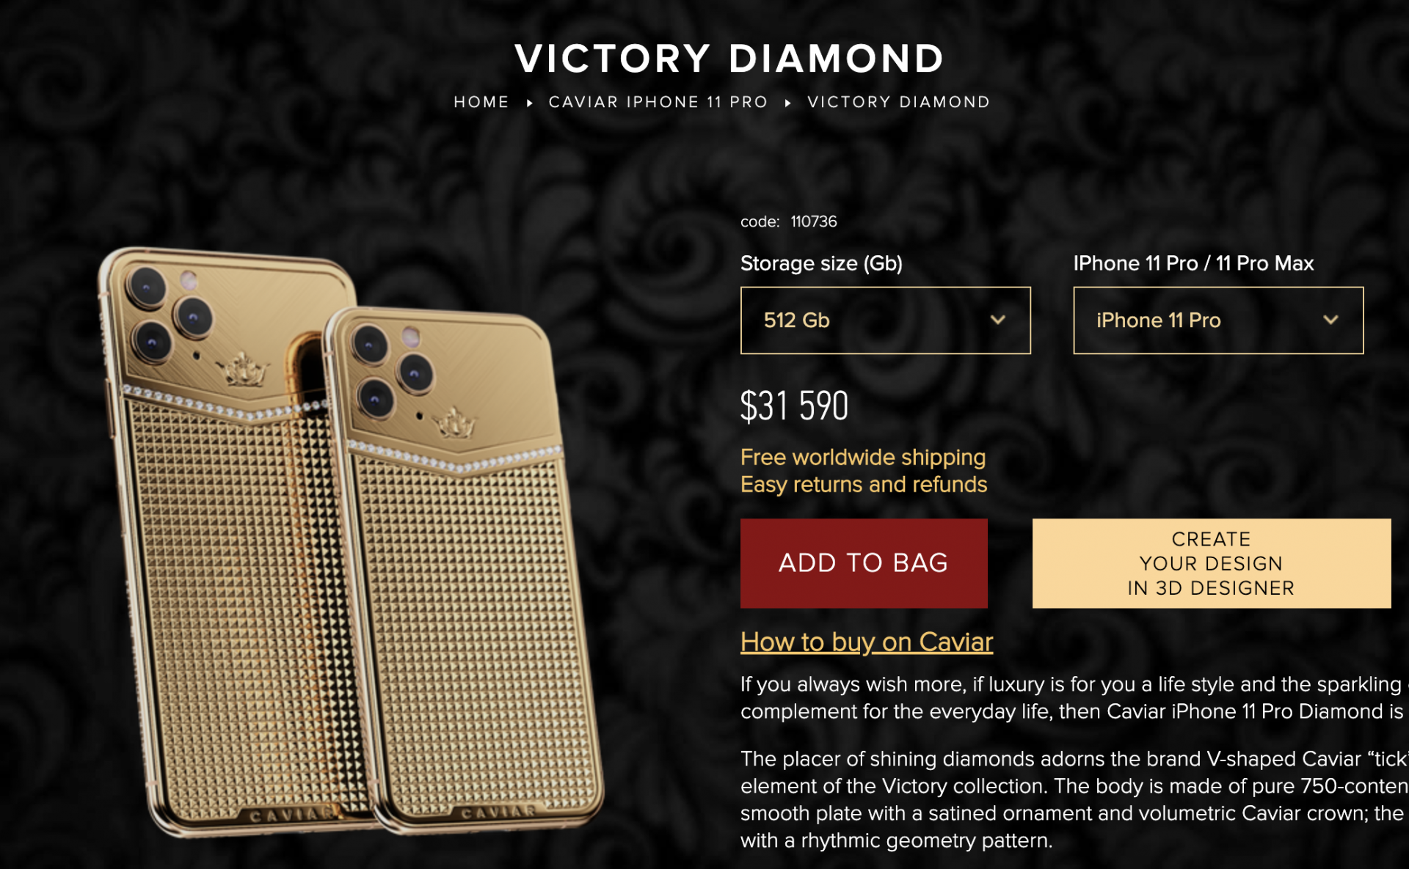Open Create Your Design in 3D Designer

[x=1212, y=563]
